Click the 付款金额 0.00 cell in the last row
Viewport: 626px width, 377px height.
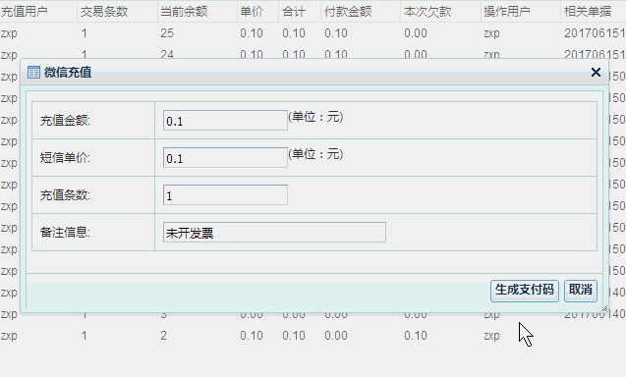tap(336, 336)
